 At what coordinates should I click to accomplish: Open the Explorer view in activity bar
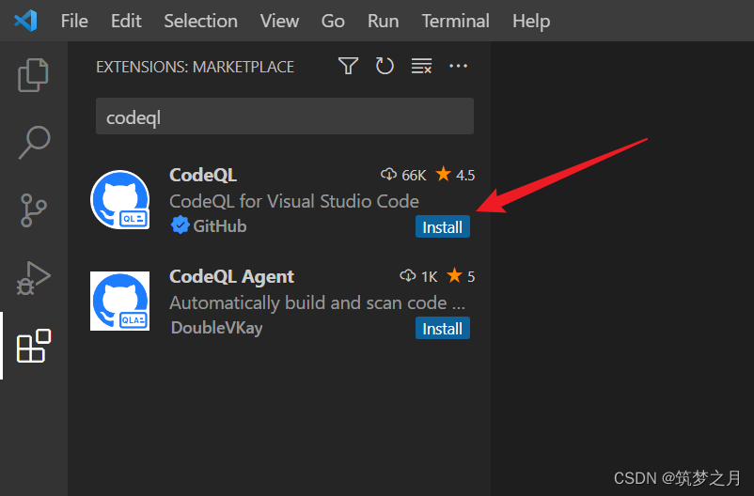pyautogui.click(x=33, y=75)
